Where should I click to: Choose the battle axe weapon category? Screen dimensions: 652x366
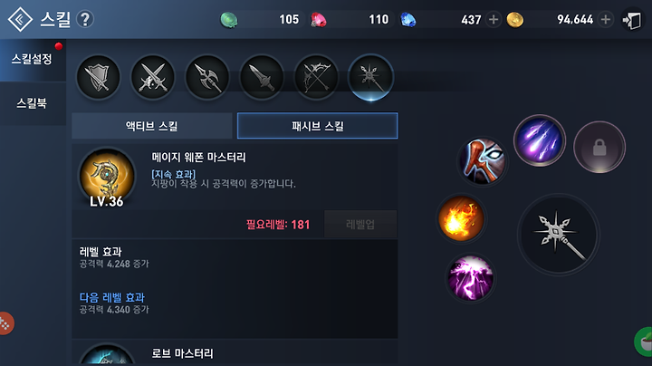point(207,77)
